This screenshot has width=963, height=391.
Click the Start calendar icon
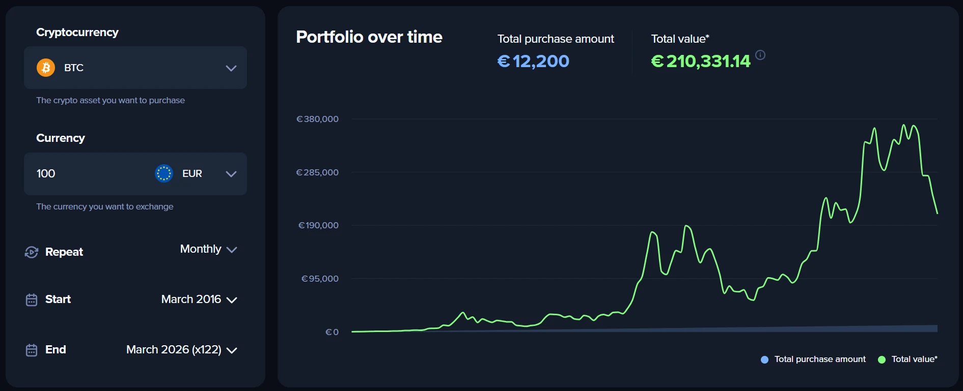(32, 300)
